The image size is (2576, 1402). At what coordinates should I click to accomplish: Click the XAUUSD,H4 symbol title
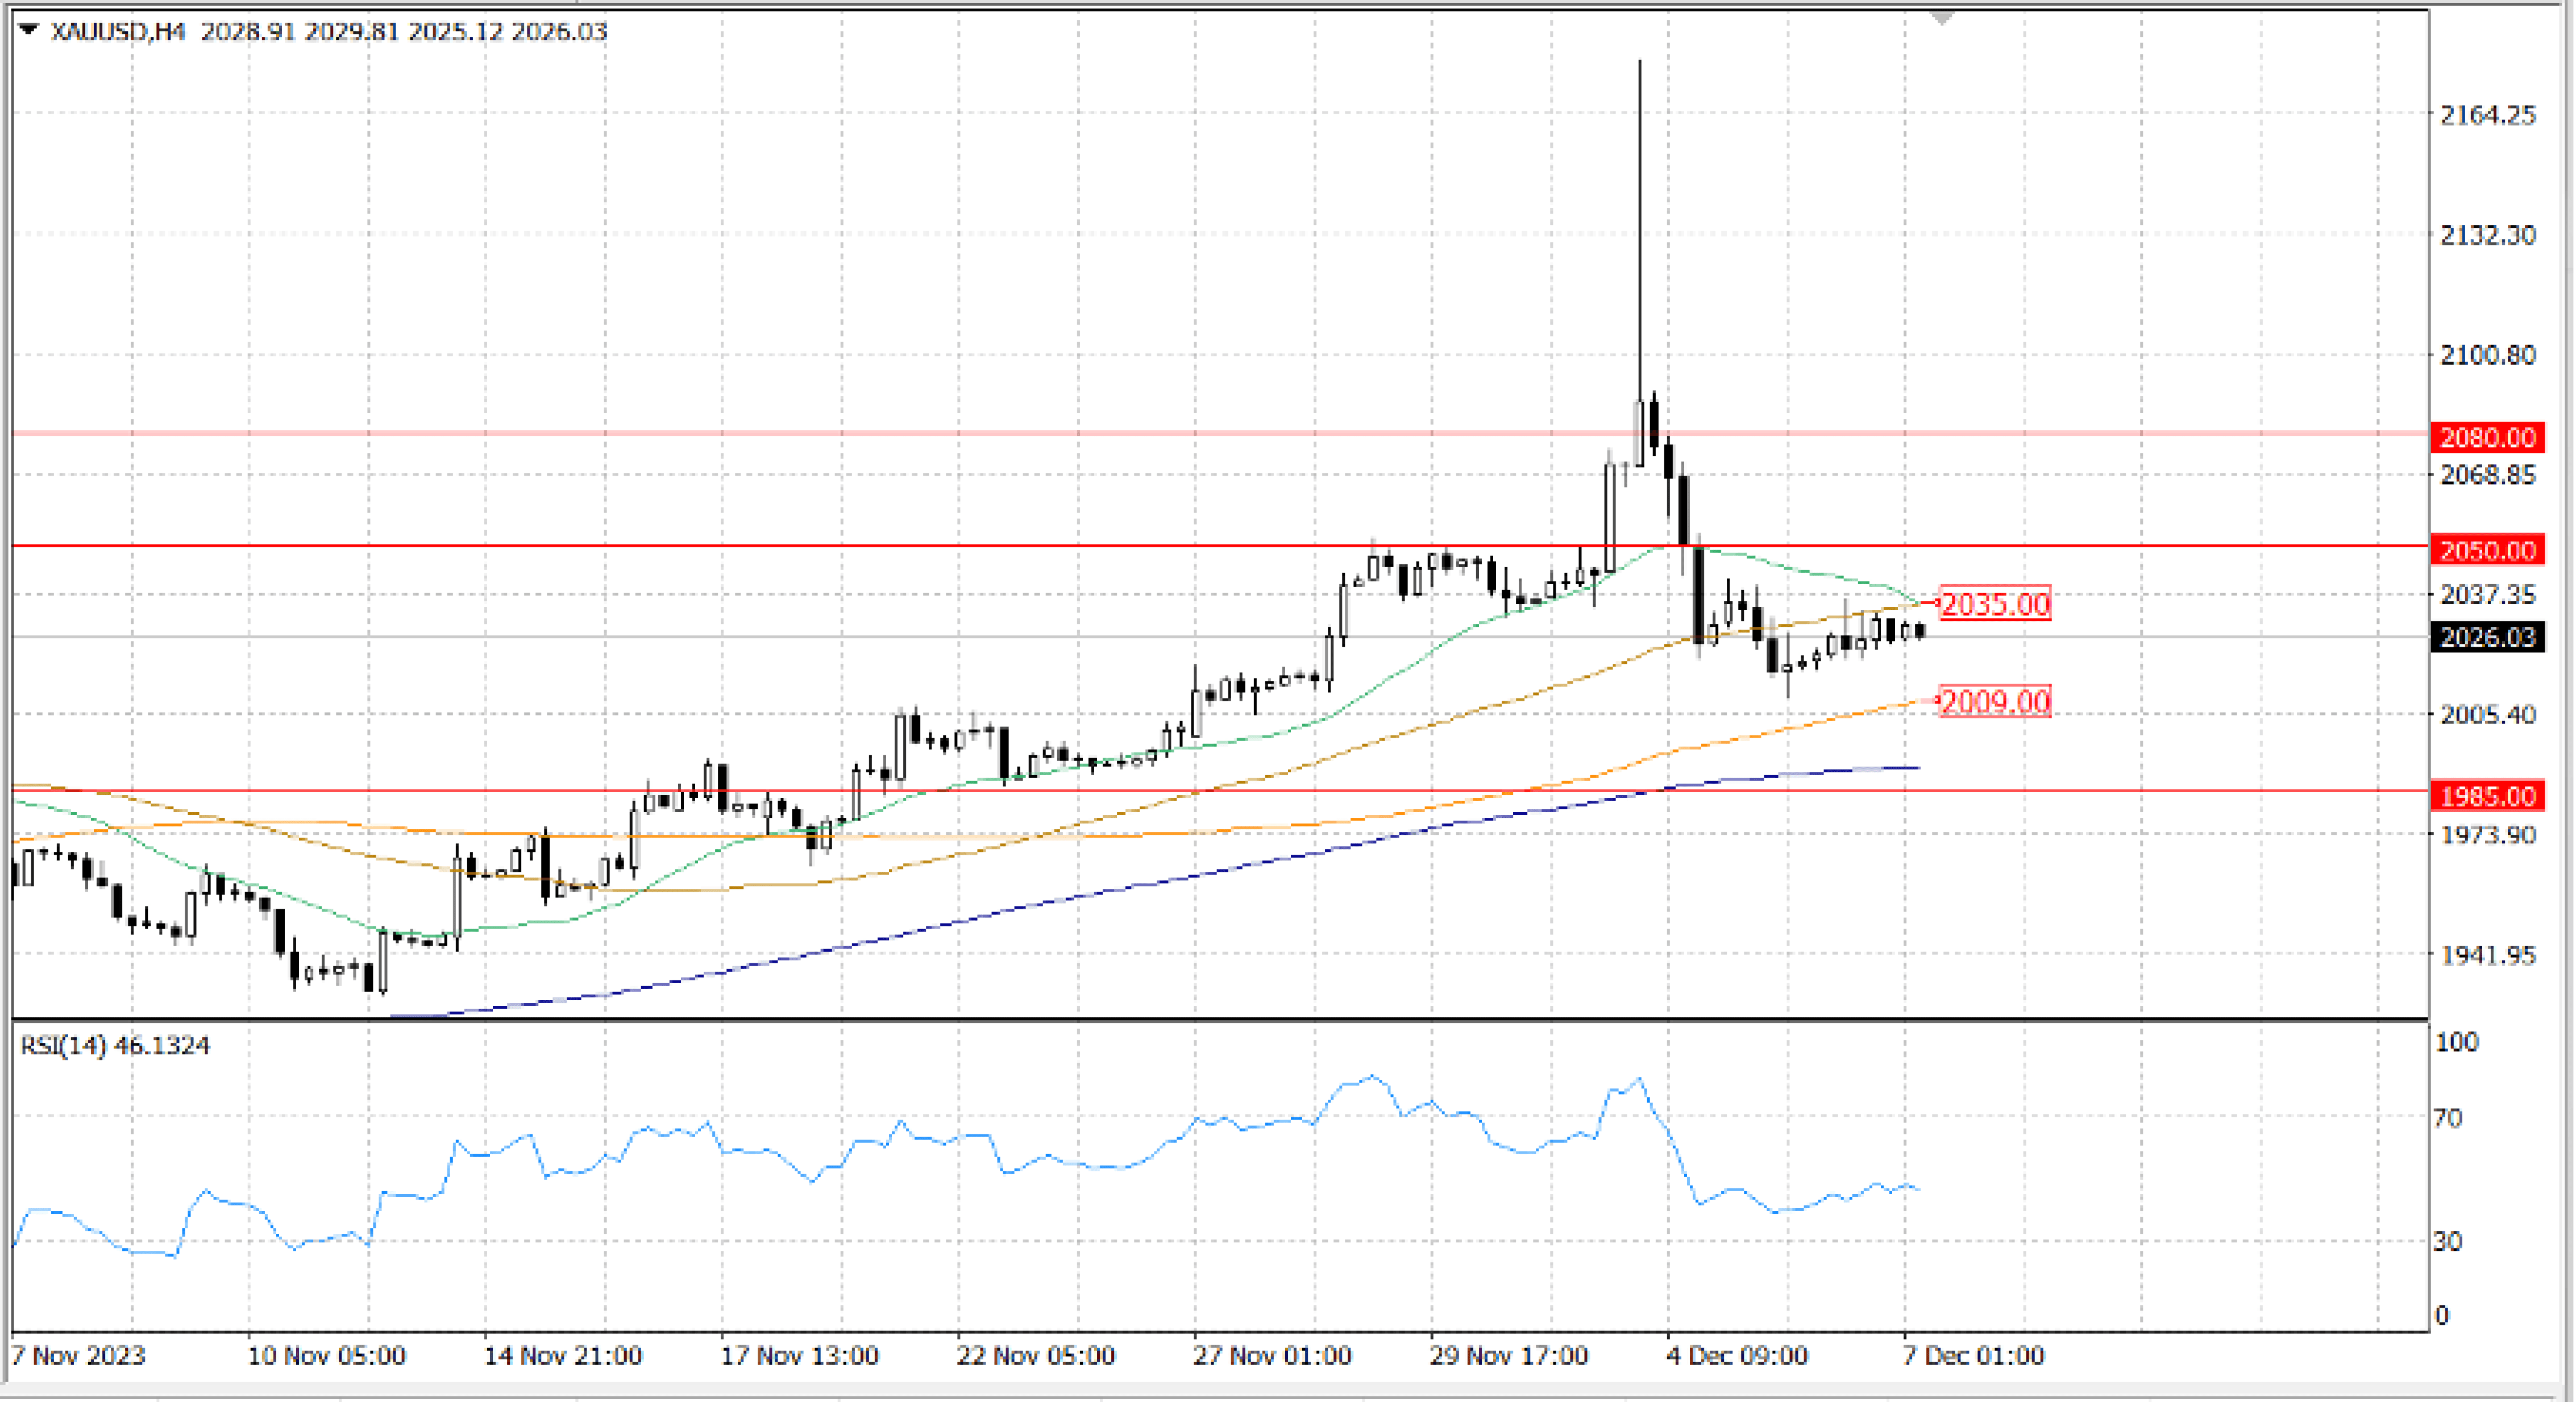pos(118,31)
